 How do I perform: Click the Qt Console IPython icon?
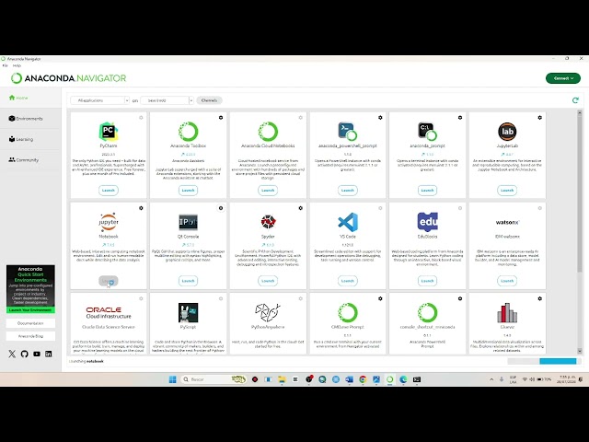(188, 222)
